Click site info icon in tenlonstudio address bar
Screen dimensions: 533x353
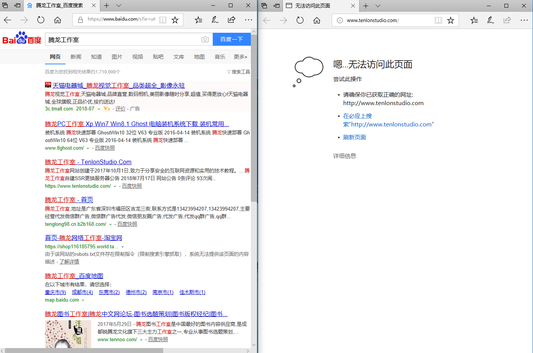point(340,21)
